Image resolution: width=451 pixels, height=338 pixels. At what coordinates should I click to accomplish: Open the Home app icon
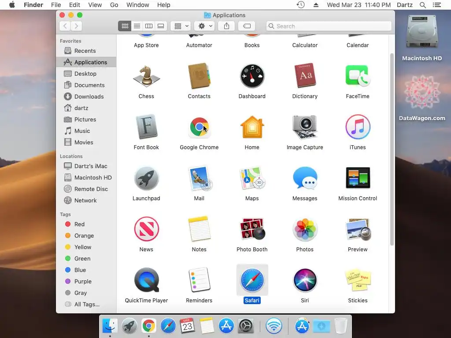[252, 127]
